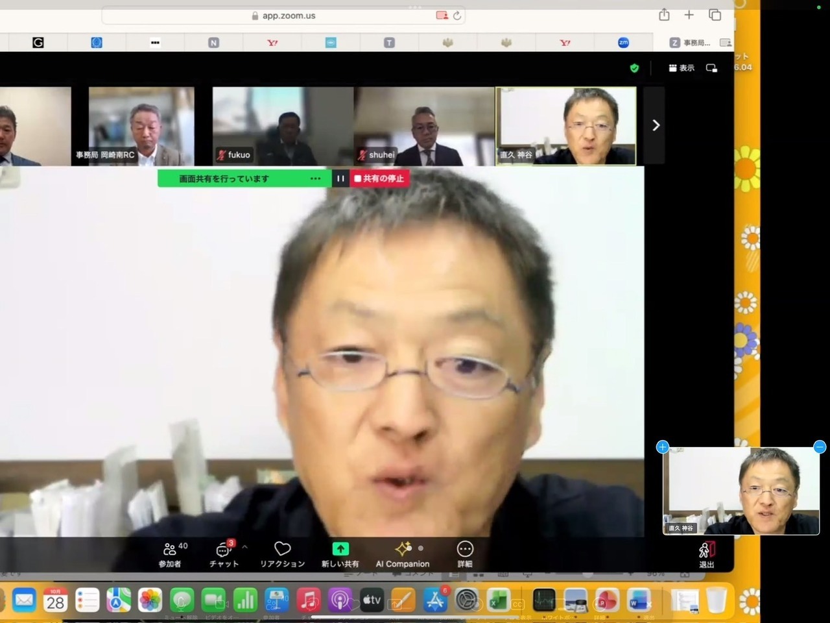This screenshot has width=830, height=623.
Task: Click the blue minus on self-view thumbnail
Action: 820,446
